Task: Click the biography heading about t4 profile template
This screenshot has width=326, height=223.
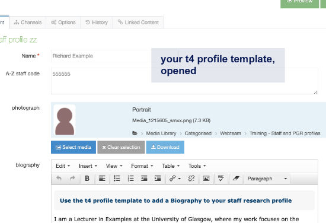Action: (x=175, y=200)
